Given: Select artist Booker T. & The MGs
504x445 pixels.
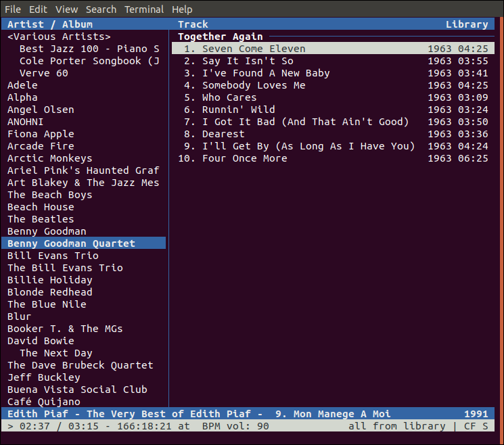Looking at the screenshot, I should [65, 329].
